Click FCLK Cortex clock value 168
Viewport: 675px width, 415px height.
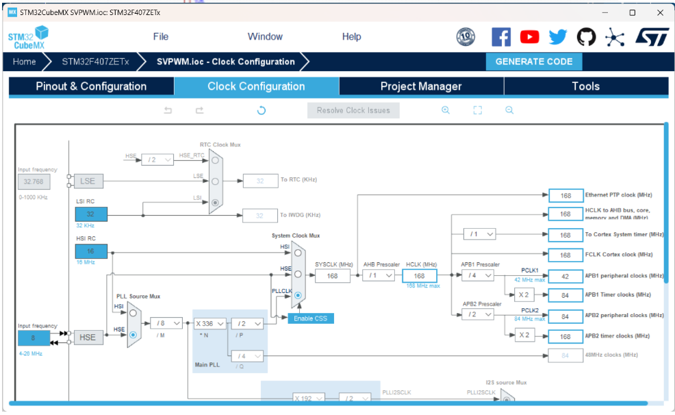coord(565,255)
